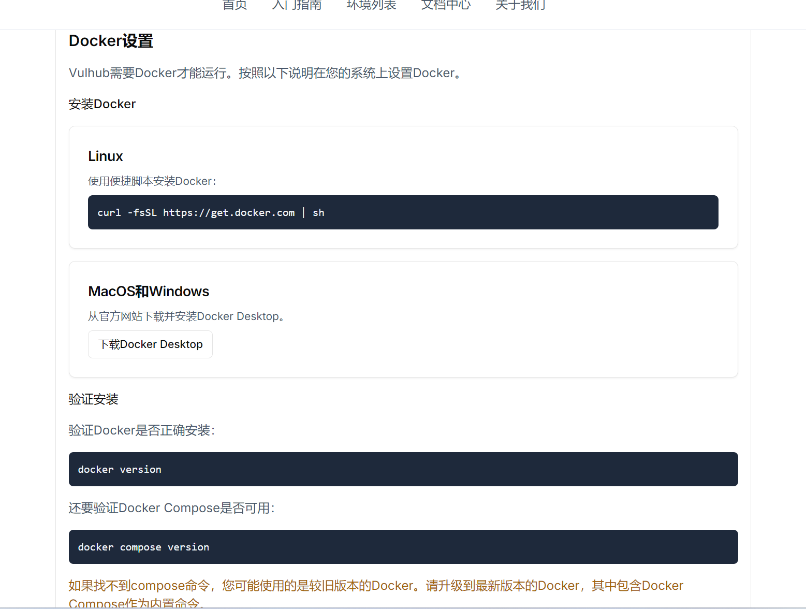This screenshot has width=806, height=609.
Task: Click the MacOS和Windows heading
Action: coord(149,292)
